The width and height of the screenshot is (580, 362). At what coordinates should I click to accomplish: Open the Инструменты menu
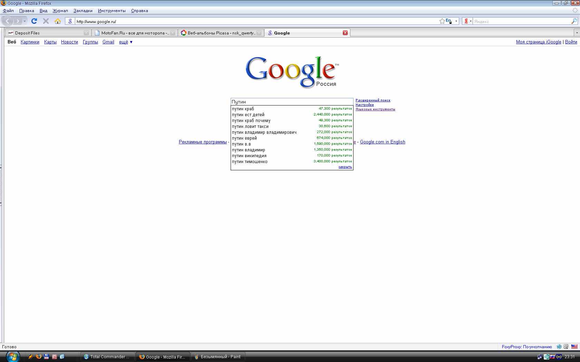112,11
